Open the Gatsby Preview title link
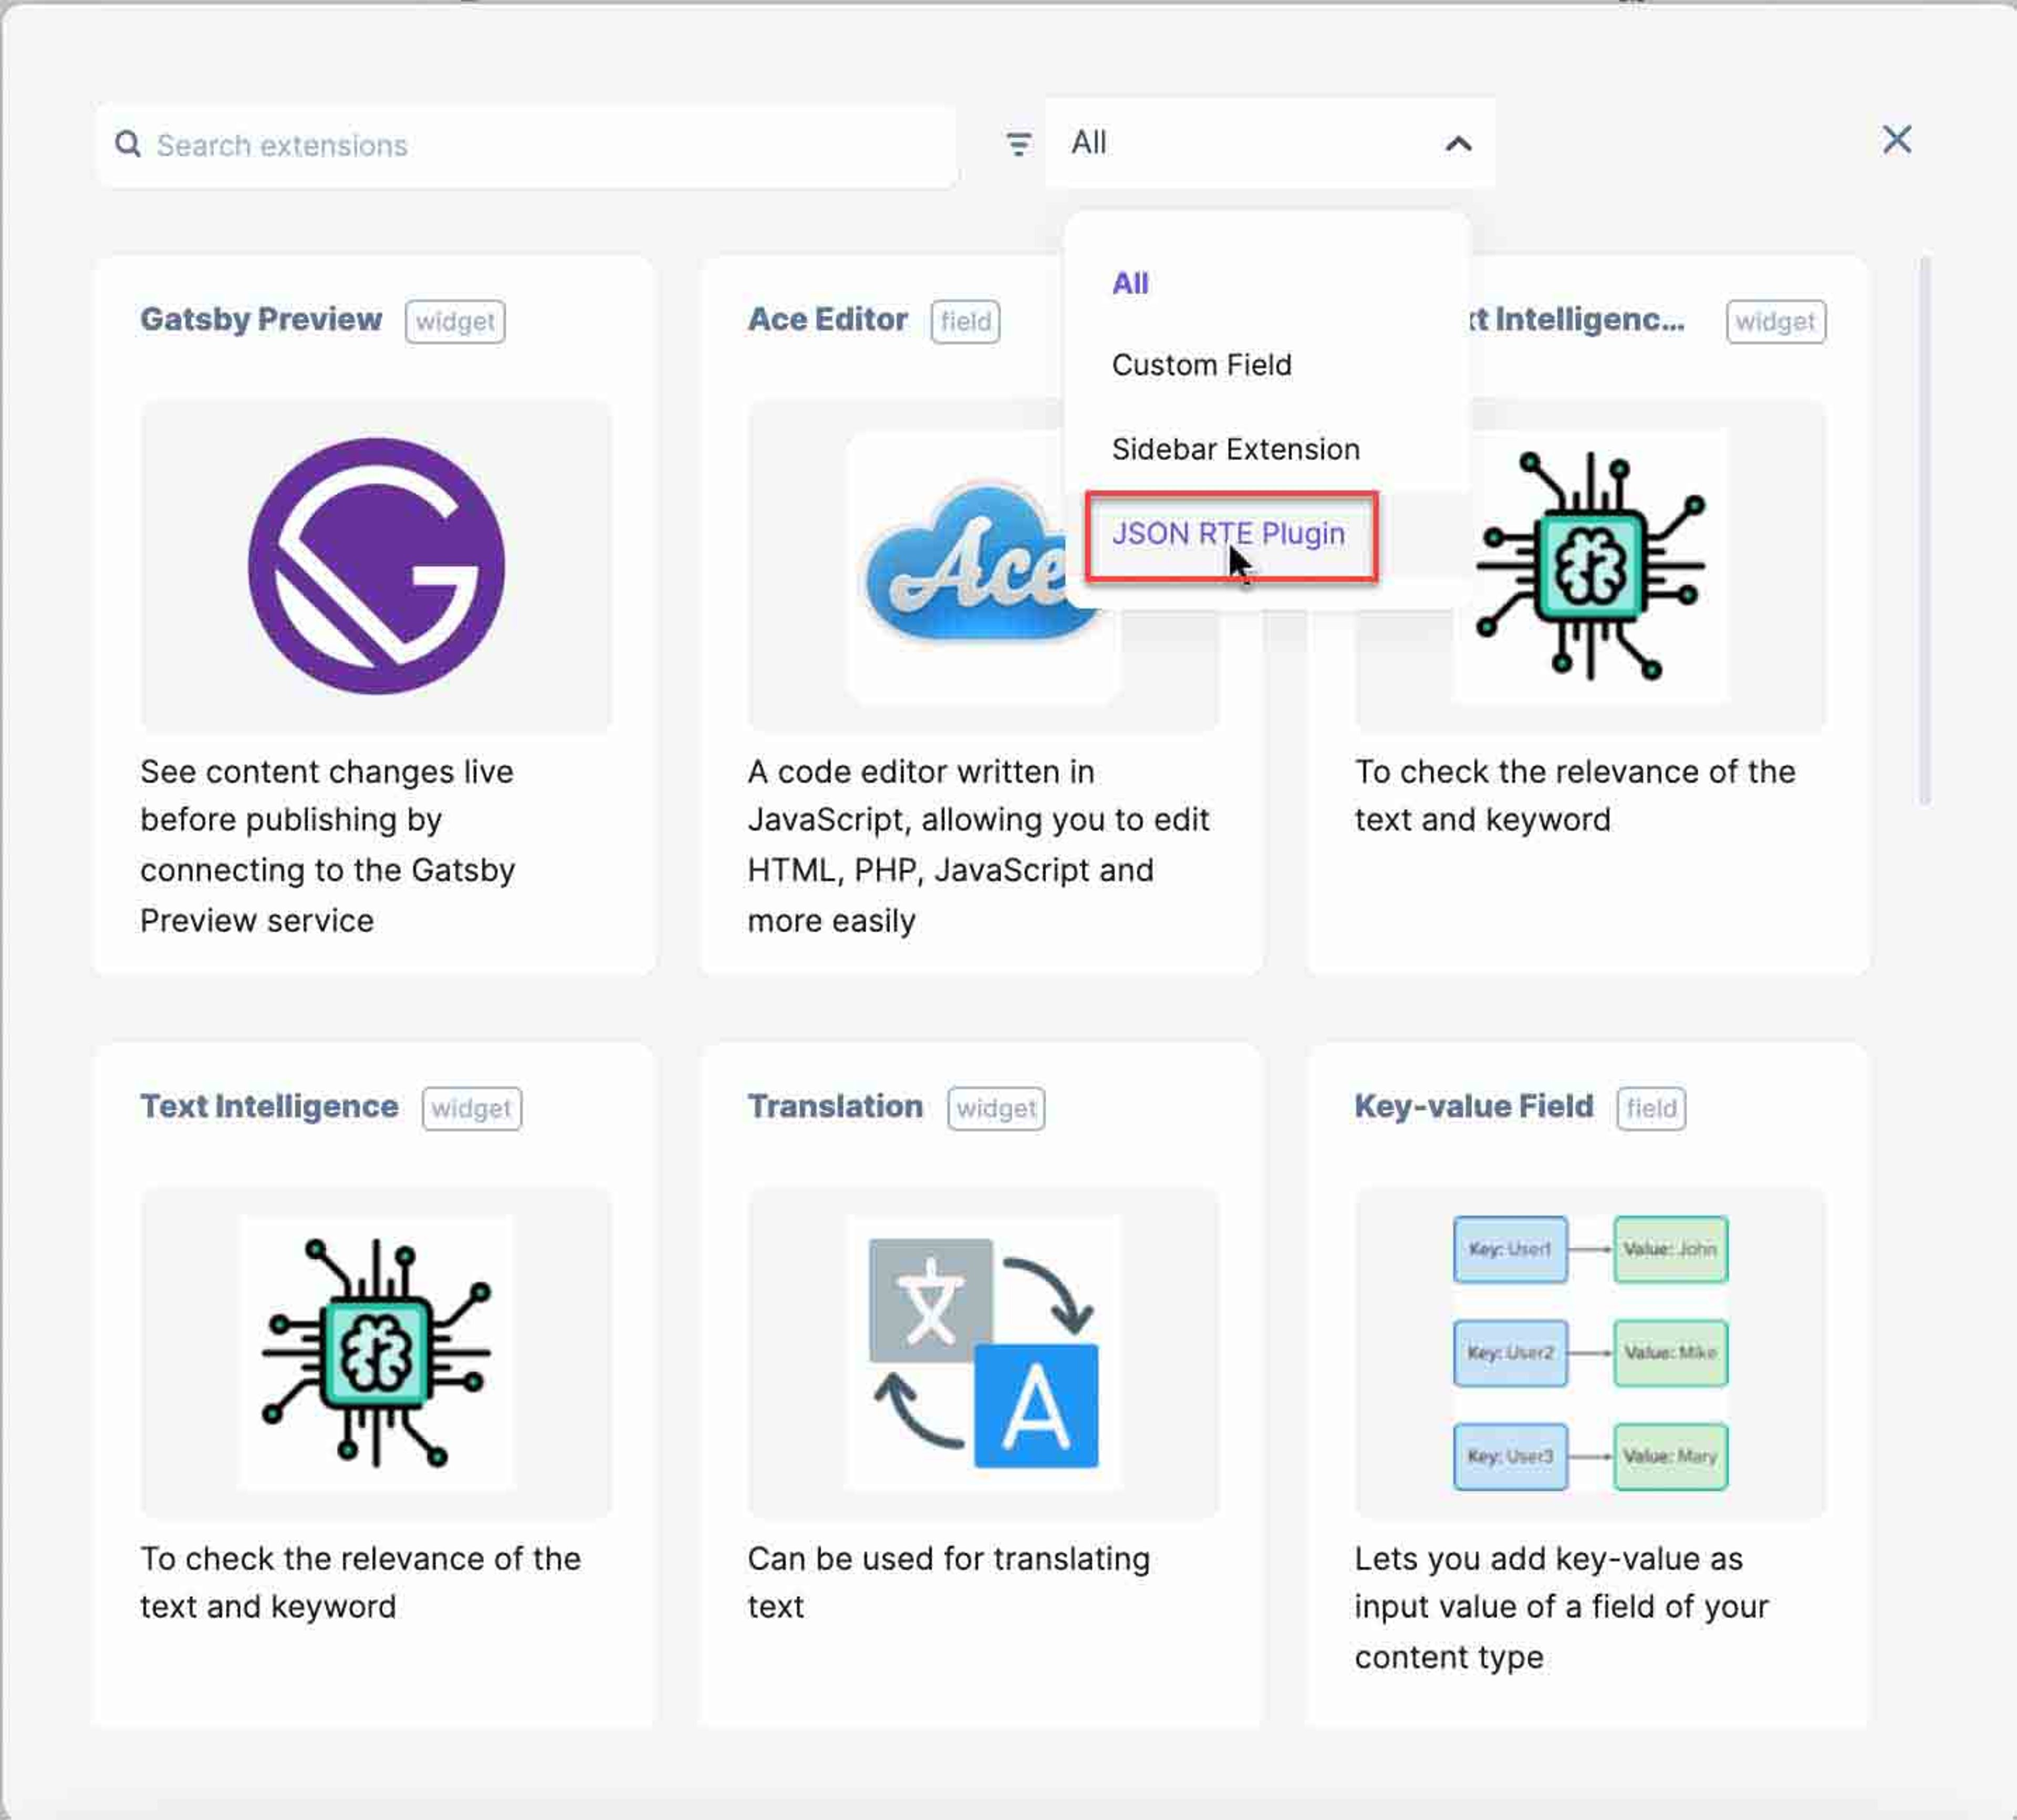This screenshot has height=1820, width=2017. [261, 319]
